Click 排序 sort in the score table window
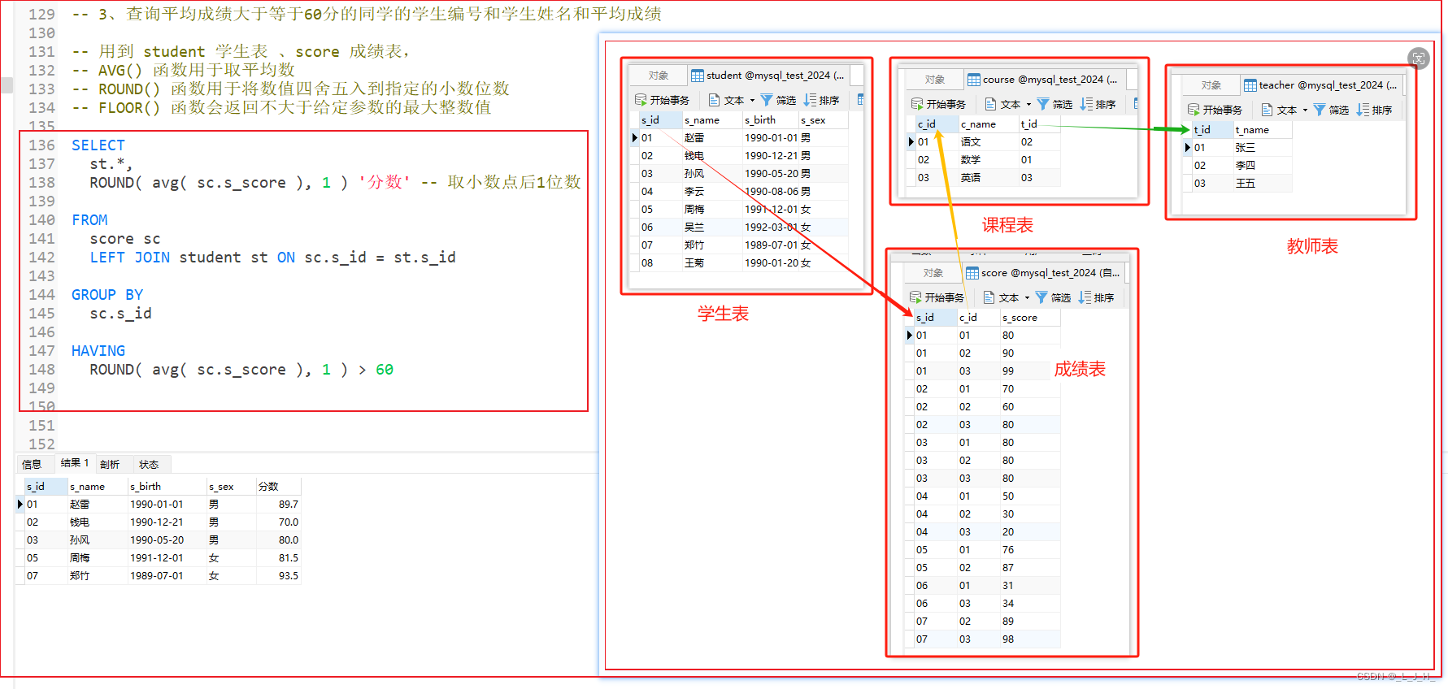 tap(1096, 297)
